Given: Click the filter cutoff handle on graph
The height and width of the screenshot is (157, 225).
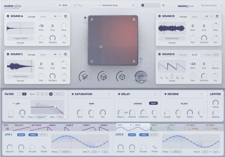Looking at the screenshot, I should click(x=55, y=107).
